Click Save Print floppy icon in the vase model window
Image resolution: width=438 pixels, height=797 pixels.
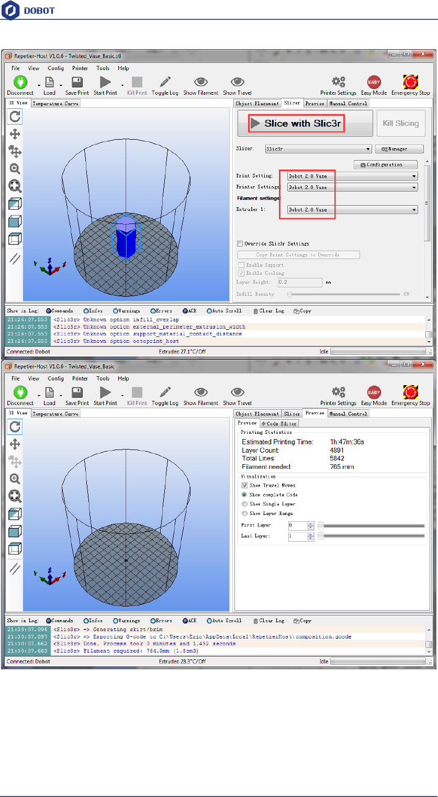pyautogui.click(x=77, y=82)
